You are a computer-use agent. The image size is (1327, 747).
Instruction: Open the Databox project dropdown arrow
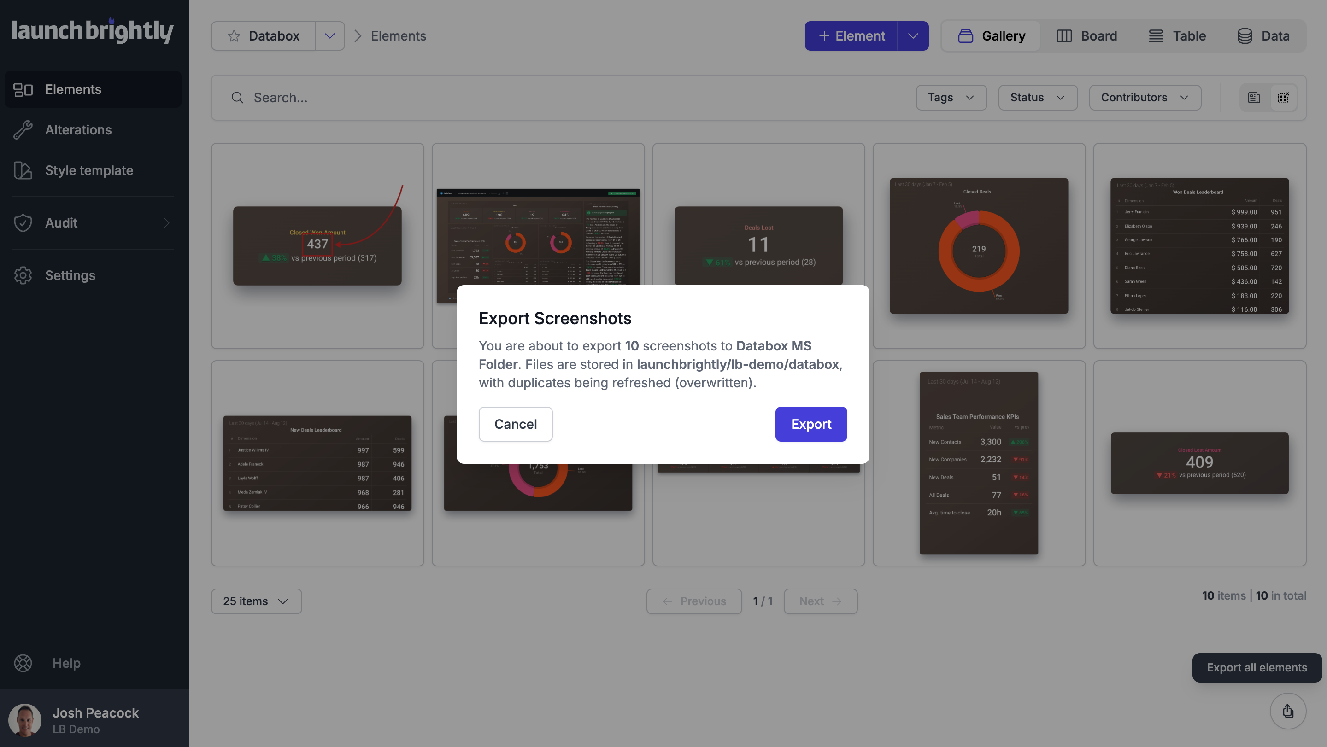330,36
